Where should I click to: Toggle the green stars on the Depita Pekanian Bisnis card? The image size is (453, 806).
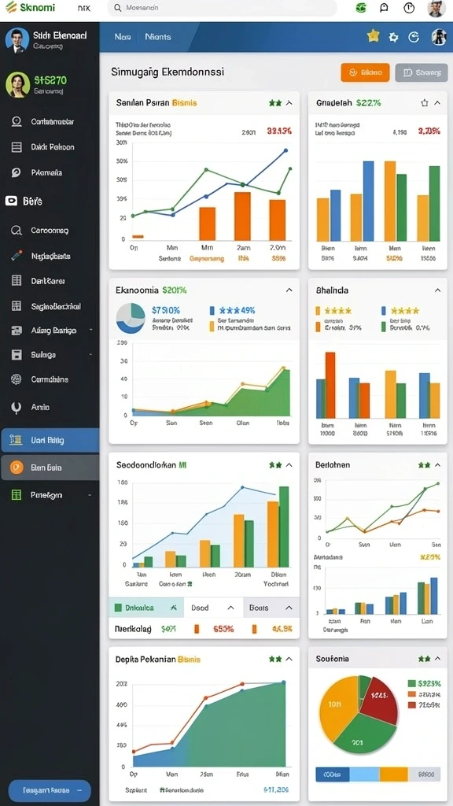[275, 659]
